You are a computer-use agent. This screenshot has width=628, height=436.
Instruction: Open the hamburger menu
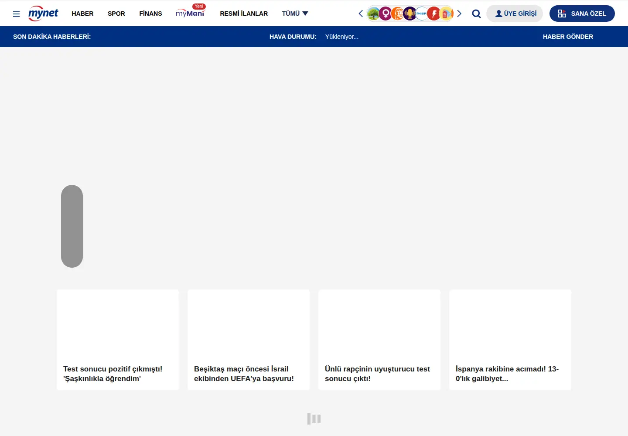coord(17,14)
